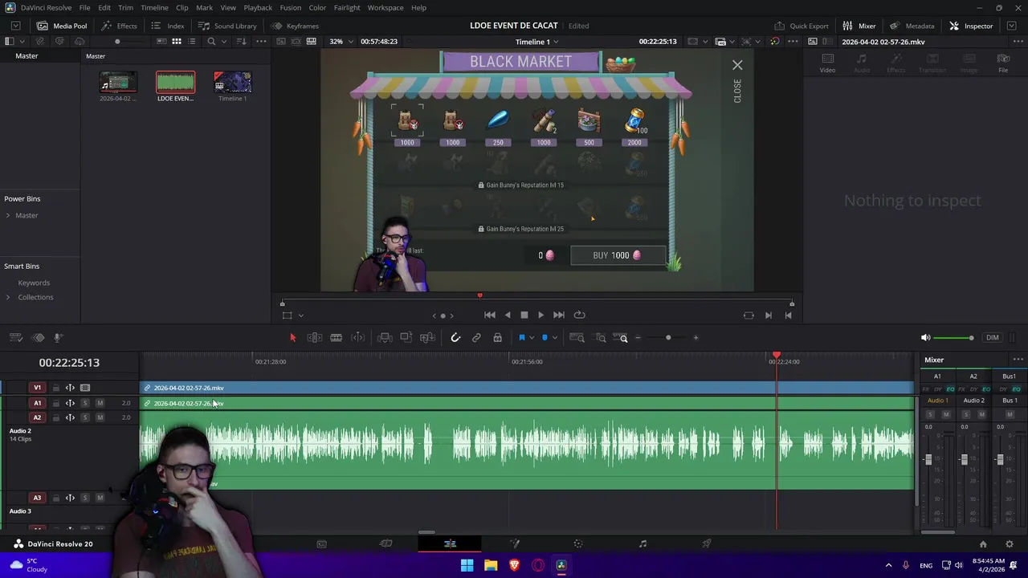Mute audio track A1

coord(100,403)
